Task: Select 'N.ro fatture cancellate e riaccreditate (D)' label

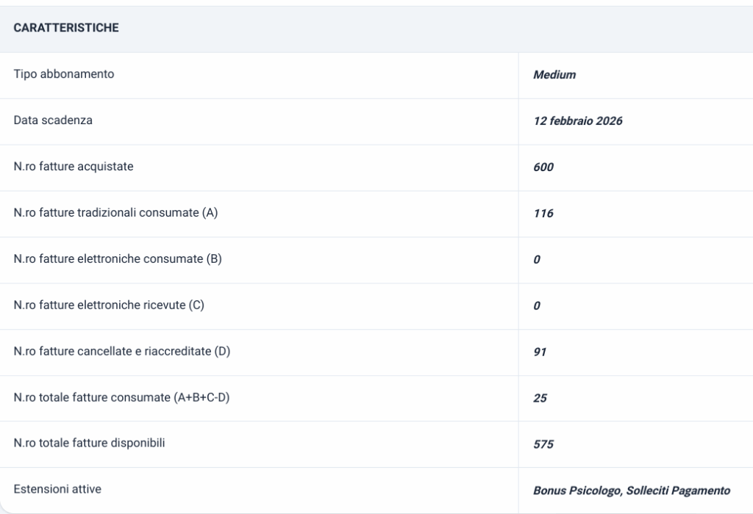Action: click(x=122, y=351)
